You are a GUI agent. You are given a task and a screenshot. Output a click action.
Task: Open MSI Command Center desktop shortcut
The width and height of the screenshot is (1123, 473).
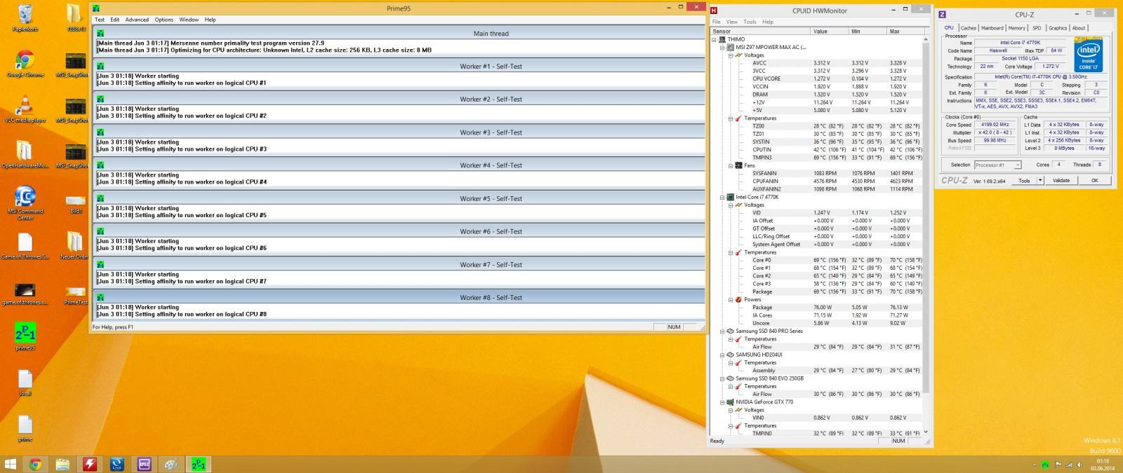pos(25,202)
